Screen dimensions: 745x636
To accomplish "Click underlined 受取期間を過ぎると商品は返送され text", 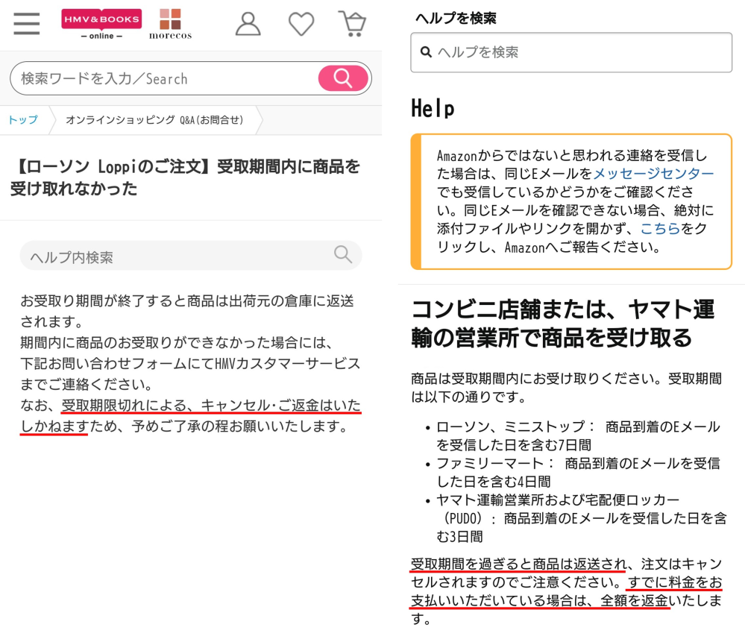I will (518, 564).
